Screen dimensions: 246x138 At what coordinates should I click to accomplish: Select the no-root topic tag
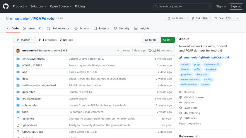click(205, 84)
